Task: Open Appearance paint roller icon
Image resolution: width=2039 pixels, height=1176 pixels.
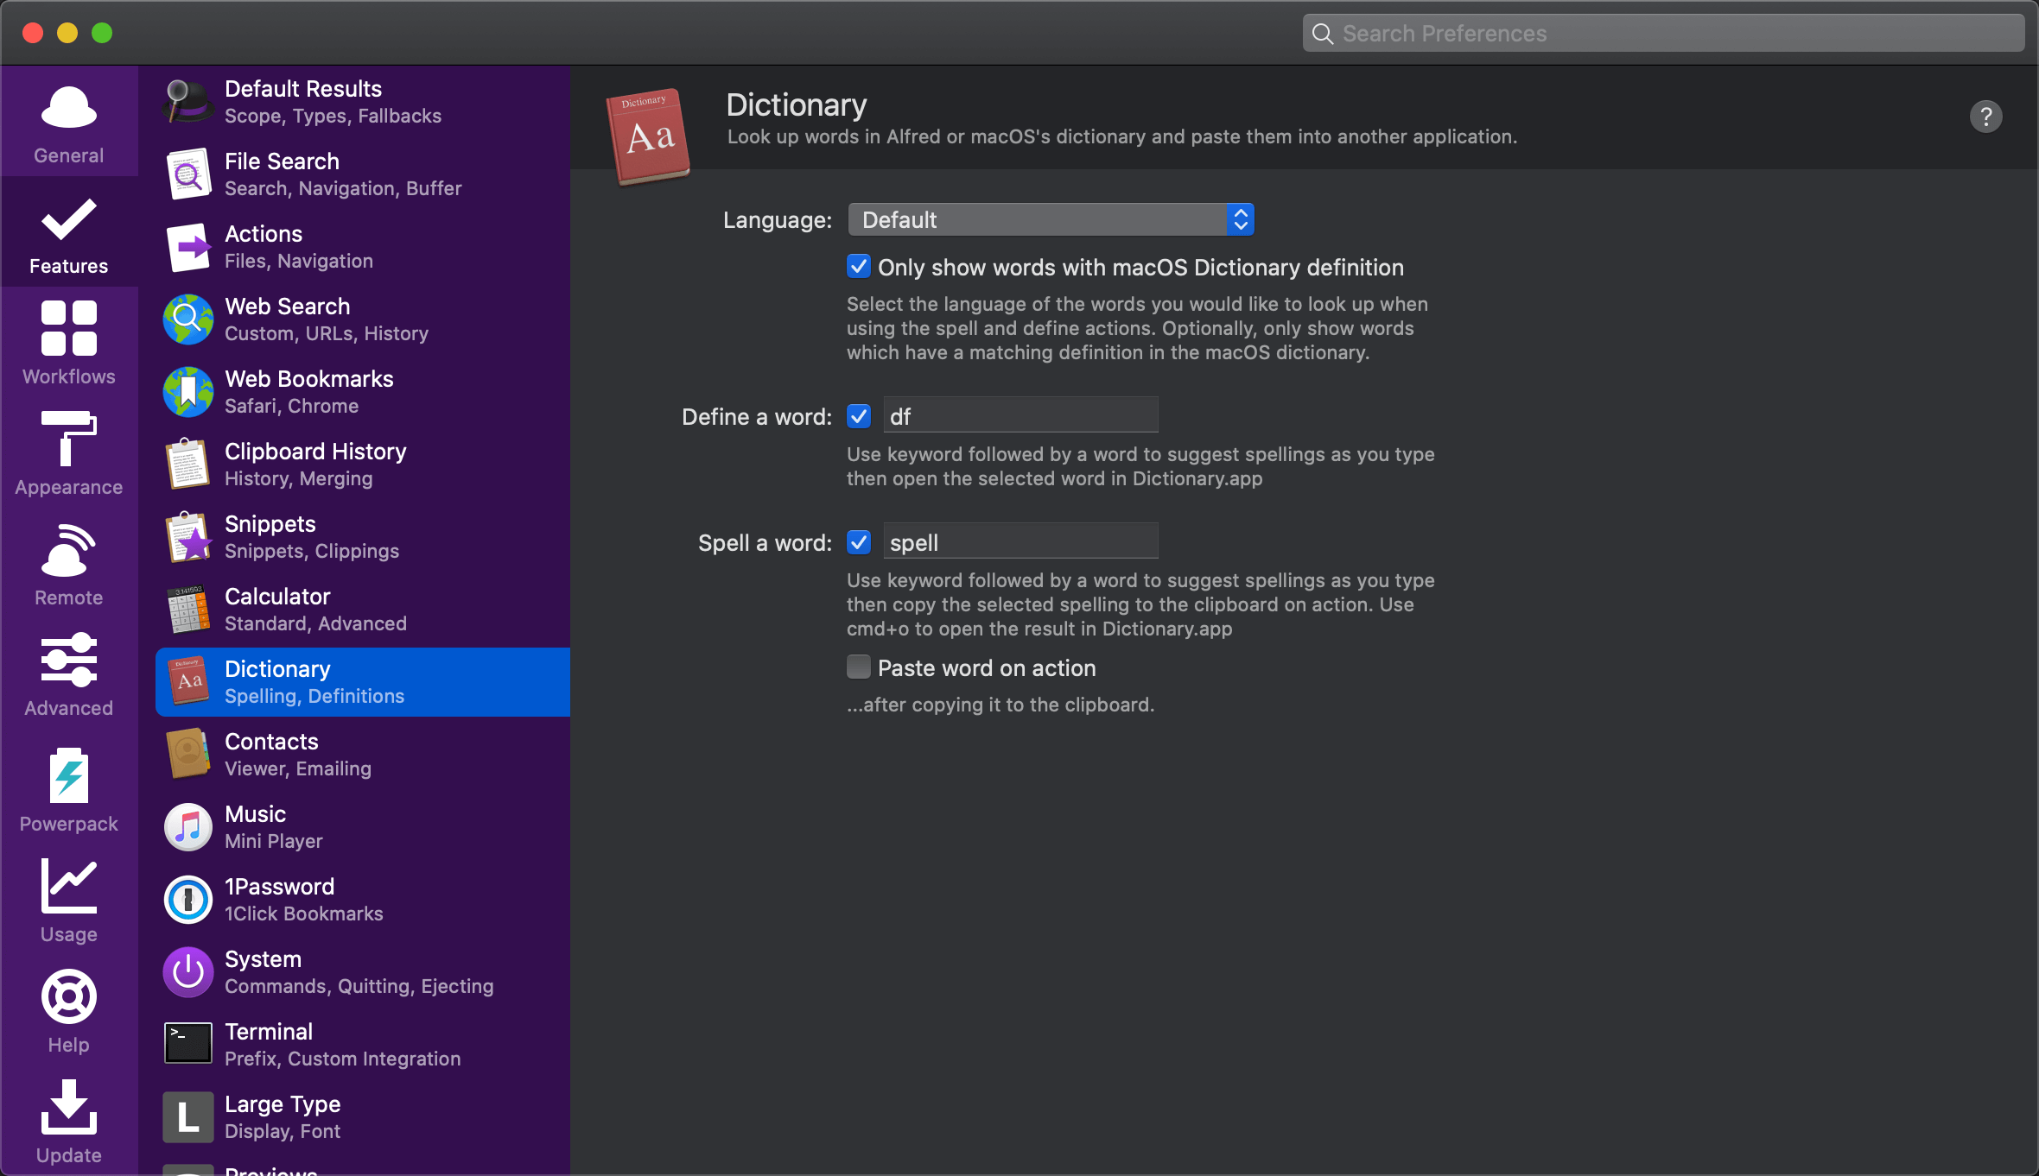Action: tap(68, 439)
